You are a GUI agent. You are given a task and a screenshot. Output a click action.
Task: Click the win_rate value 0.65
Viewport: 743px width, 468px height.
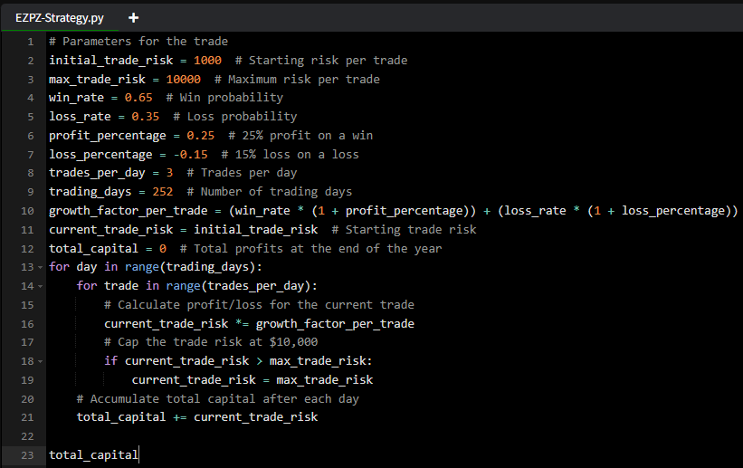pyautogui.click(x=138, y=98)
